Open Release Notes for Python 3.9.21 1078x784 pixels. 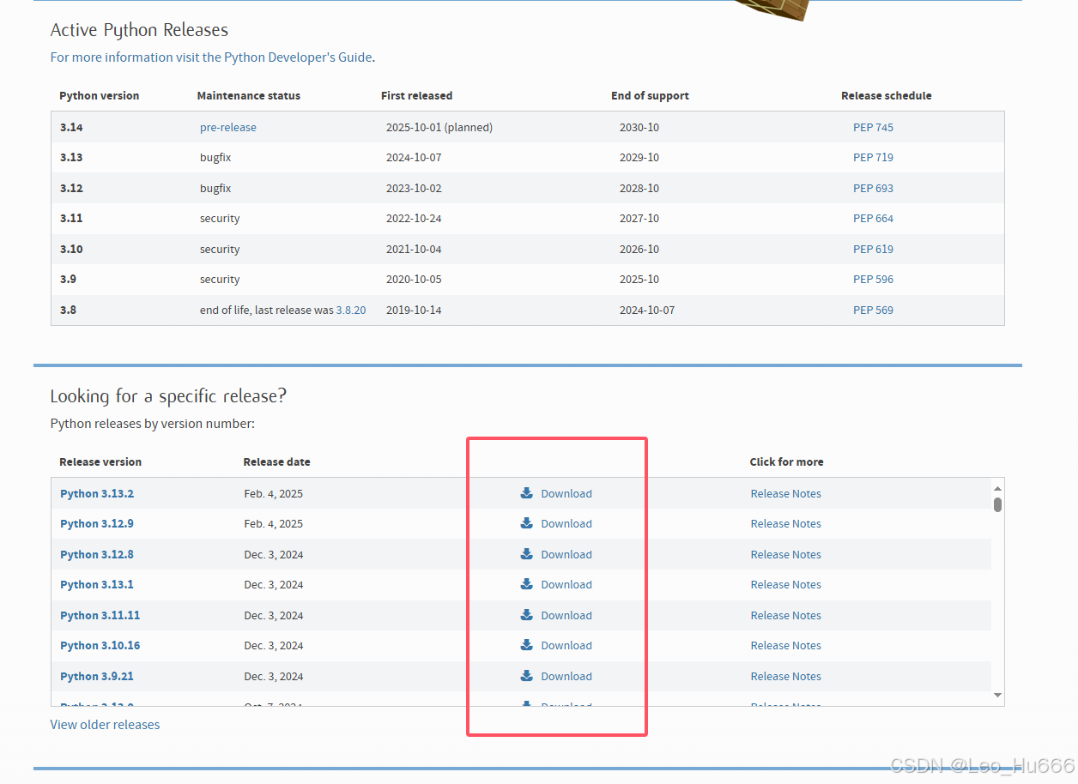tap(785, 676)
